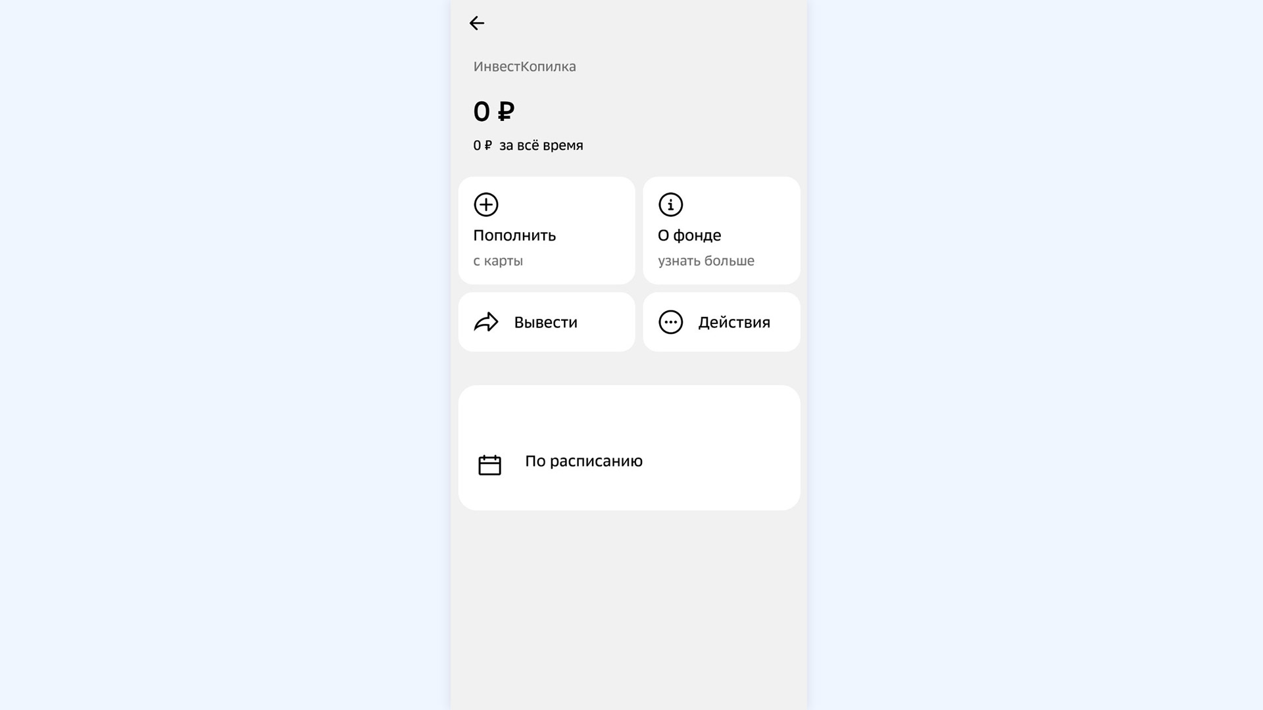1263x710 pixels.
Task: Open the По расписанию option
Action: point(583,461)
